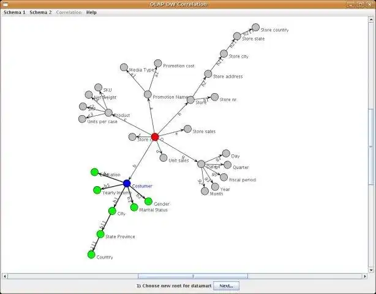Select the Product node
This screenshot has width=376, height=294.
(x=108, y=113)
